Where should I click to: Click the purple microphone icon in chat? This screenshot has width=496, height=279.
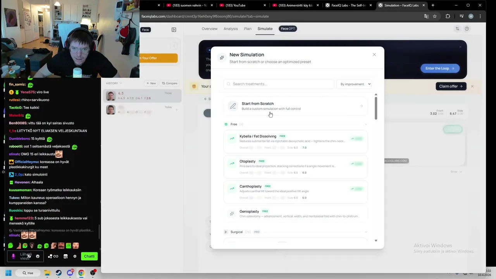(x=14, y=256)
